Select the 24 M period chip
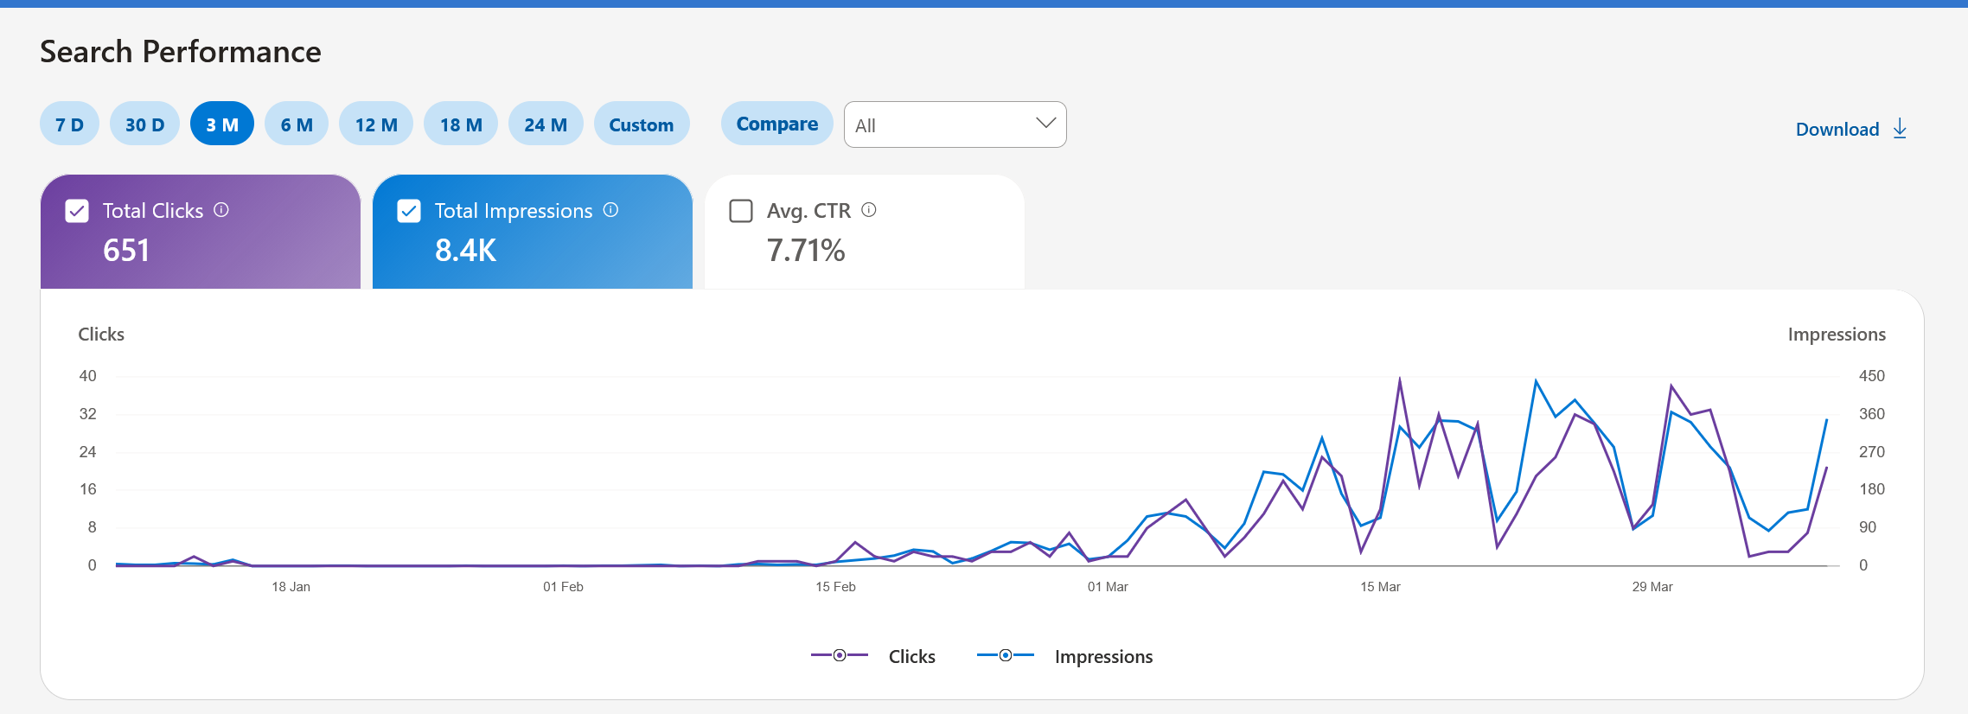 [x=546, y=123]
